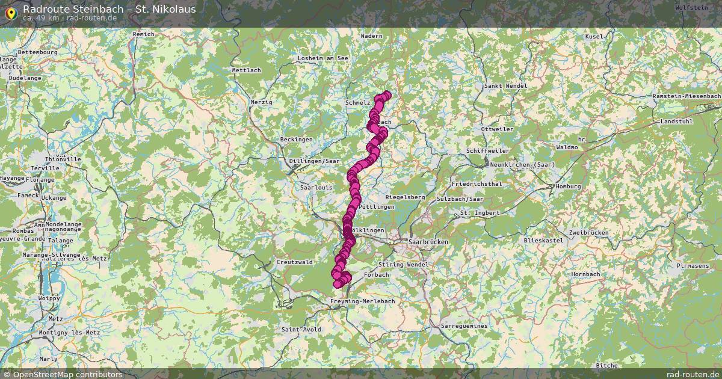Click the Merzig town label

pyautogui.click(x=262, y=102)
